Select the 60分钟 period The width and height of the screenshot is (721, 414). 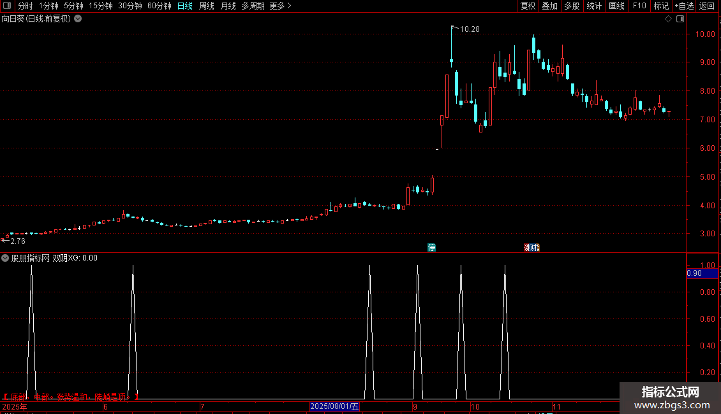pyautogui.click(x=160, y=6)
